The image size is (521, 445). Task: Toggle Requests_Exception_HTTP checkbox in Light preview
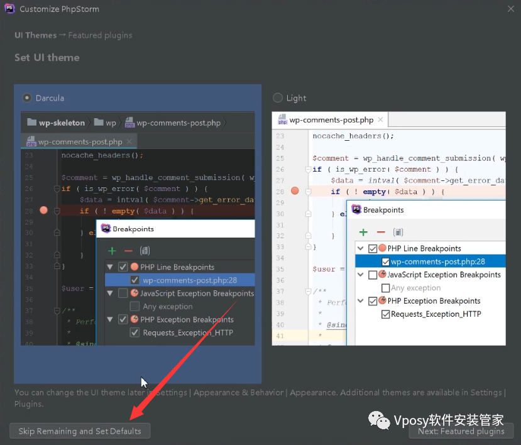pyautogui.click(x=385, y=314)
